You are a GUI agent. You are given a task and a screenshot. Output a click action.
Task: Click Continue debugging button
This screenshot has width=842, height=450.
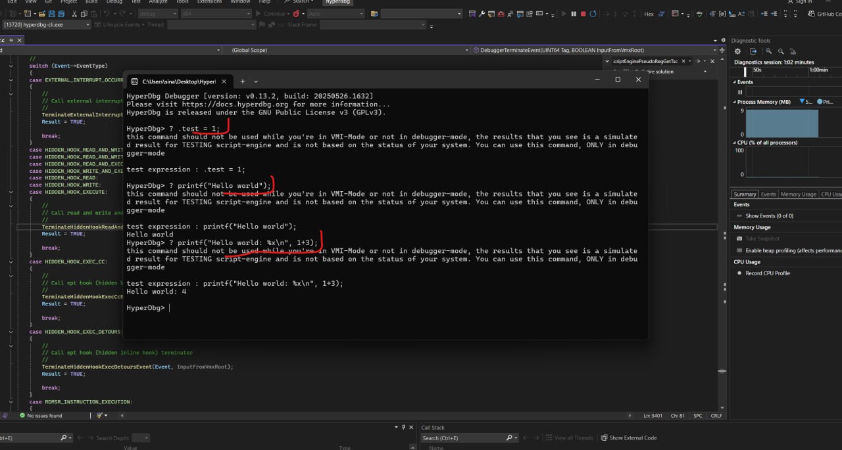tap(271, 14)
